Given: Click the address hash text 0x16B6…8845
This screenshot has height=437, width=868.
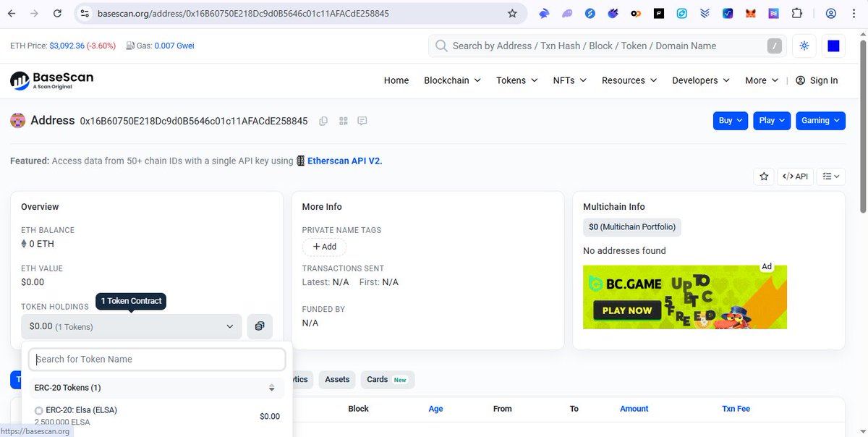Looking at the screenshot, I should click(194, 121).
